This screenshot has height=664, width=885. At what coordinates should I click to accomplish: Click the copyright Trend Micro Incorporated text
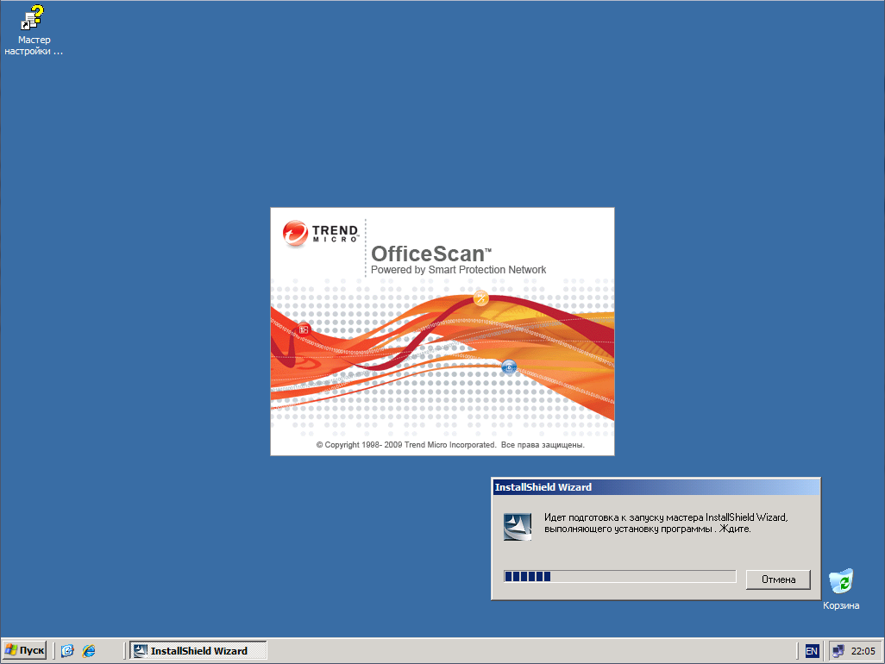pyautogui.click(x=450, y=445)
